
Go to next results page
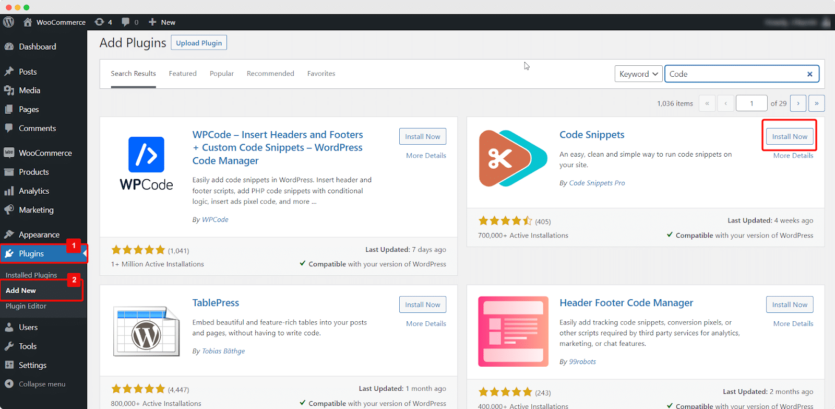pos(798,103)
